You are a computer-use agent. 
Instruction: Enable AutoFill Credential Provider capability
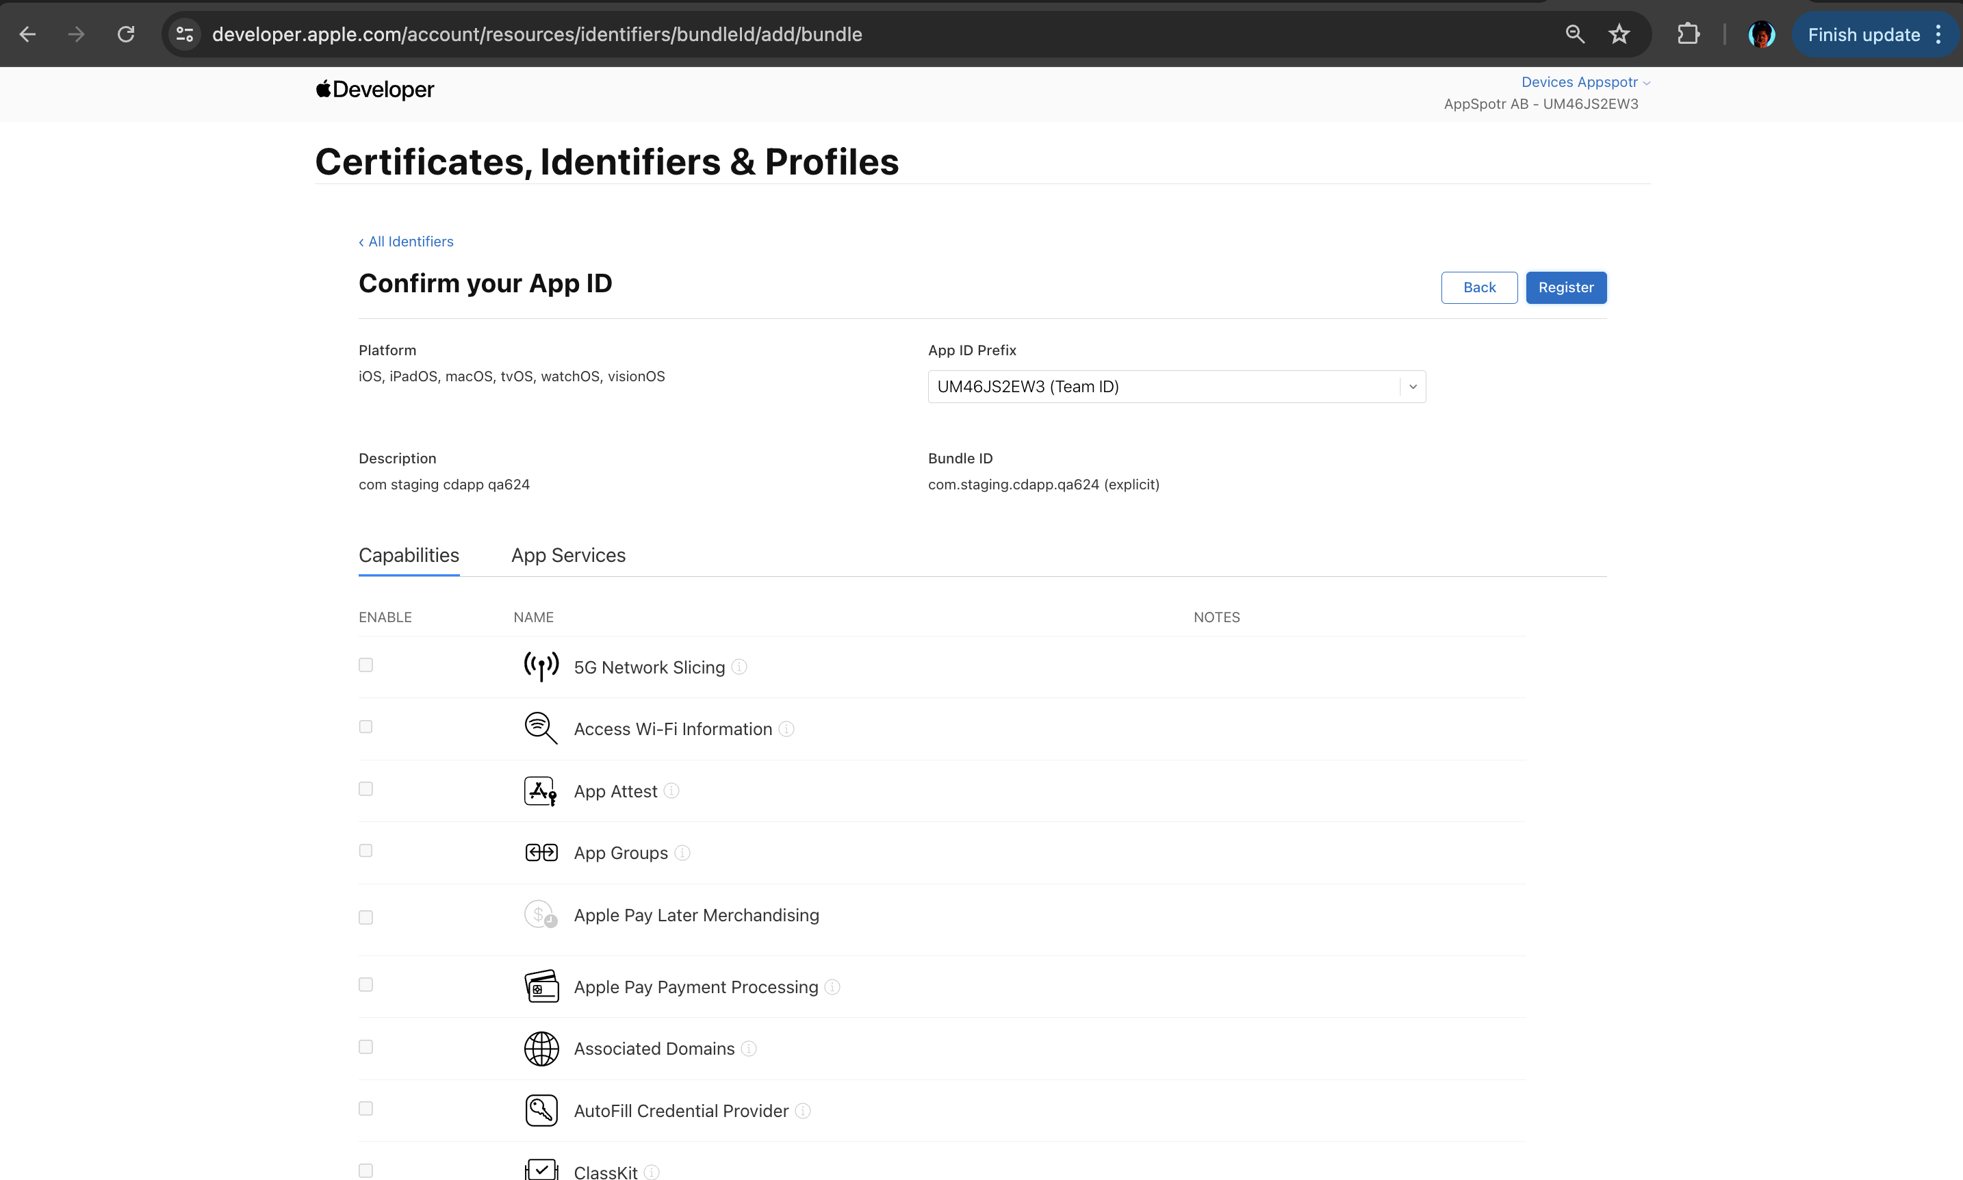coord(365,1108)
